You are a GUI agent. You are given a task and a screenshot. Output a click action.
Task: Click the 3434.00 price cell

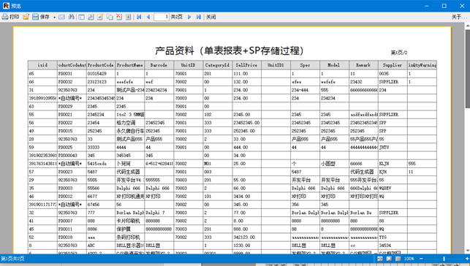pos(246,197)
